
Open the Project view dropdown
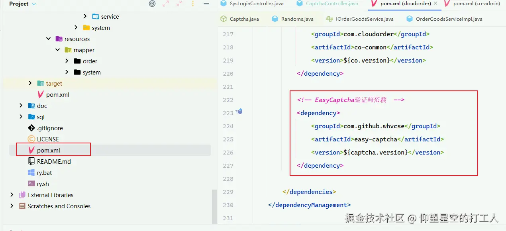(x=22, y=4)
